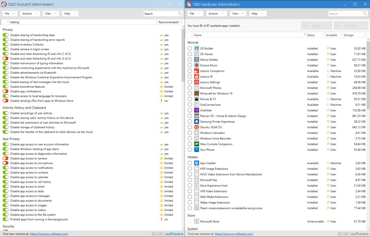This screenshot has width=370, height=237.
Task: Click the Xbox Console Companion icon
Action: point(197,144)
